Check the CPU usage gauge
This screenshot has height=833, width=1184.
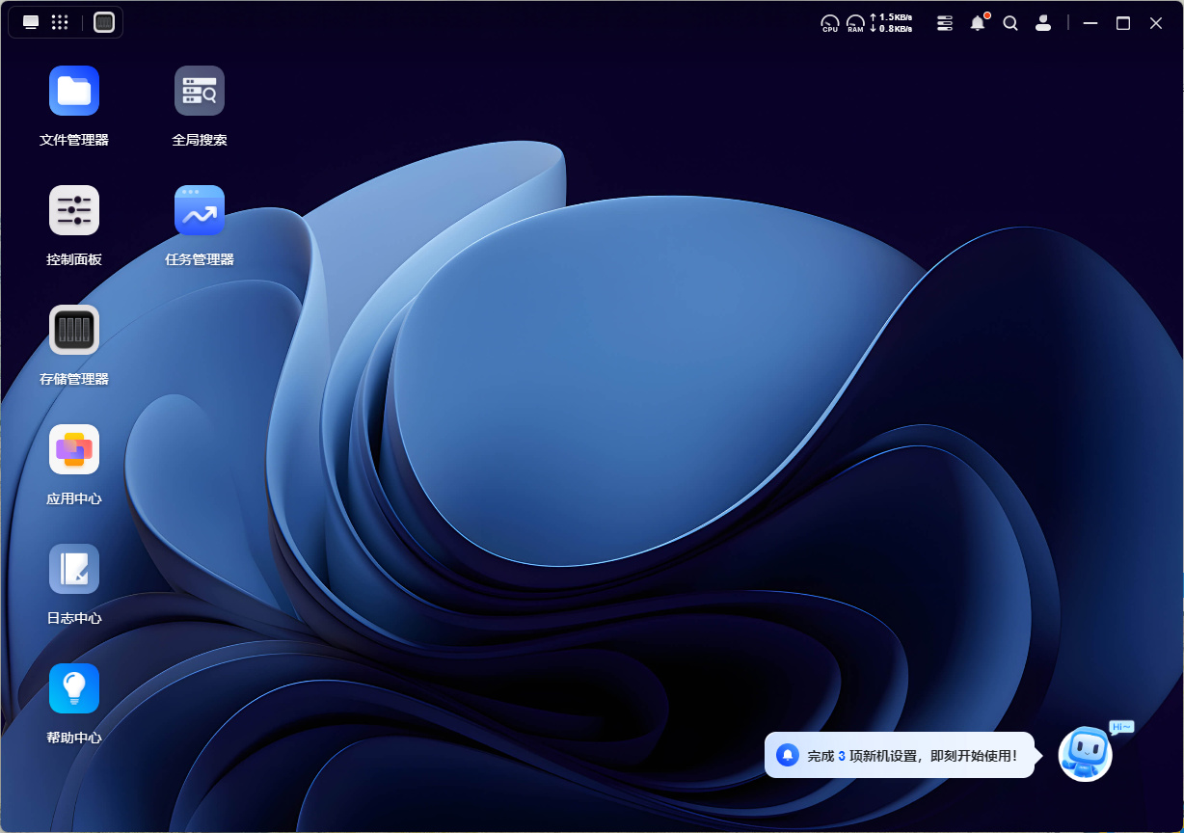coord(830,23)
